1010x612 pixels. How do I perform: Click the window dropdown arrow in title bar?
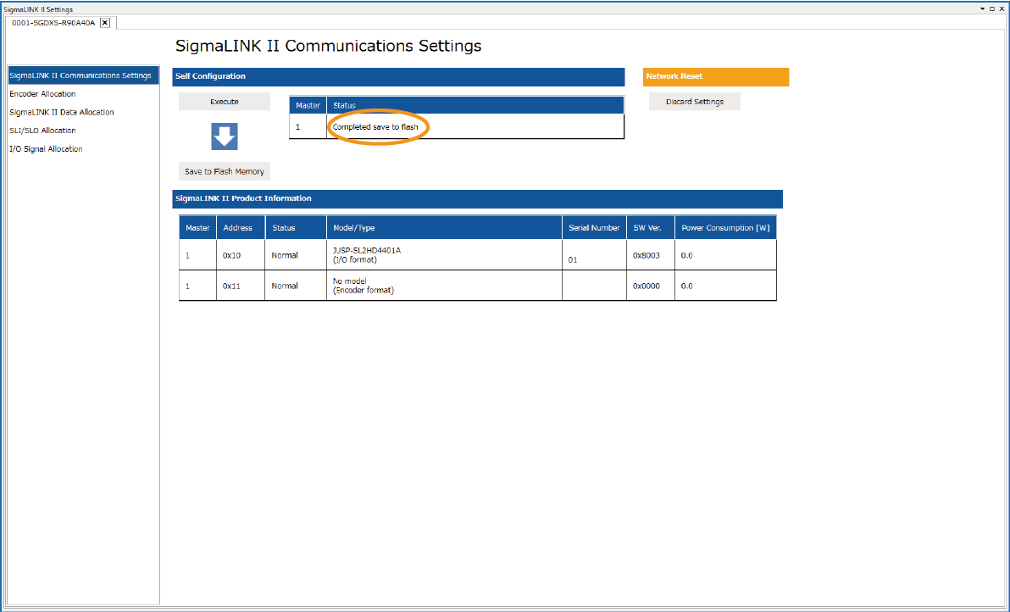click(983, 8)
